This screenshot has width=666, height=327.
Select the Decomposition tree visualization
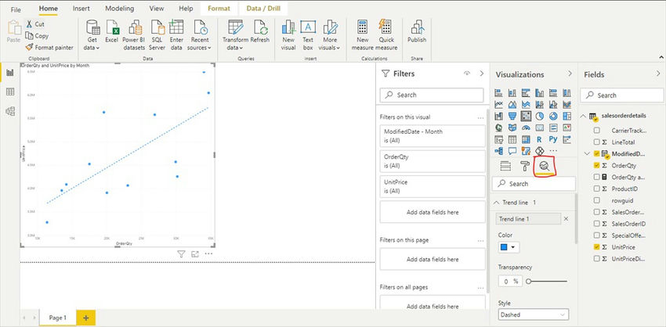(x=498, y=150)
